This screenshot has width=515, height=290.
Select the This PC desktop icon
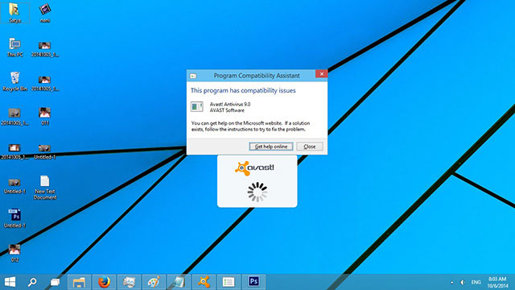click(14, 47)
